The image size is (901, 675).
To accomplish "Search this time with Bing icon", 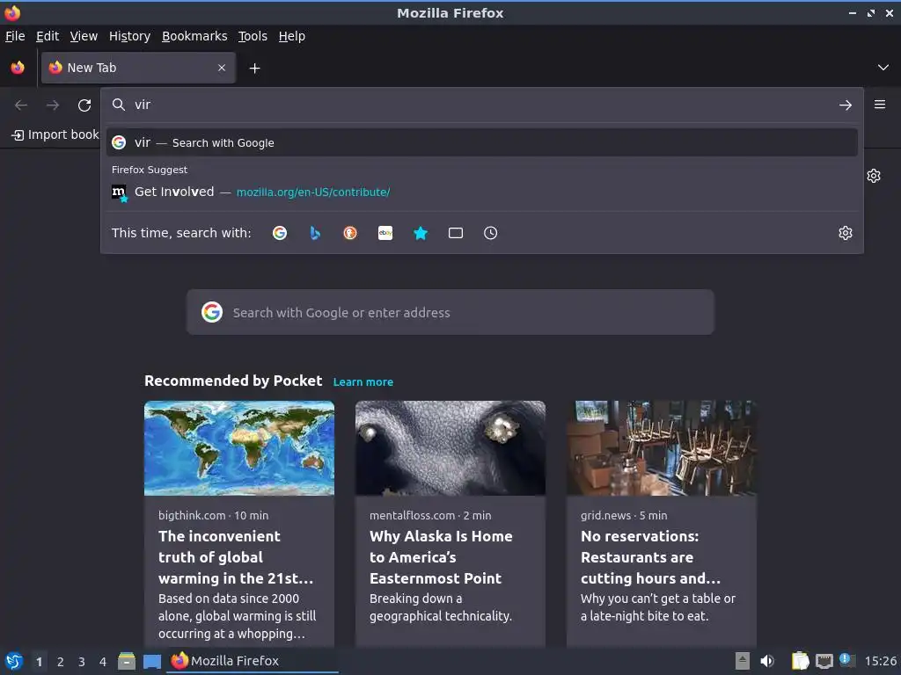I will [315, 233].
